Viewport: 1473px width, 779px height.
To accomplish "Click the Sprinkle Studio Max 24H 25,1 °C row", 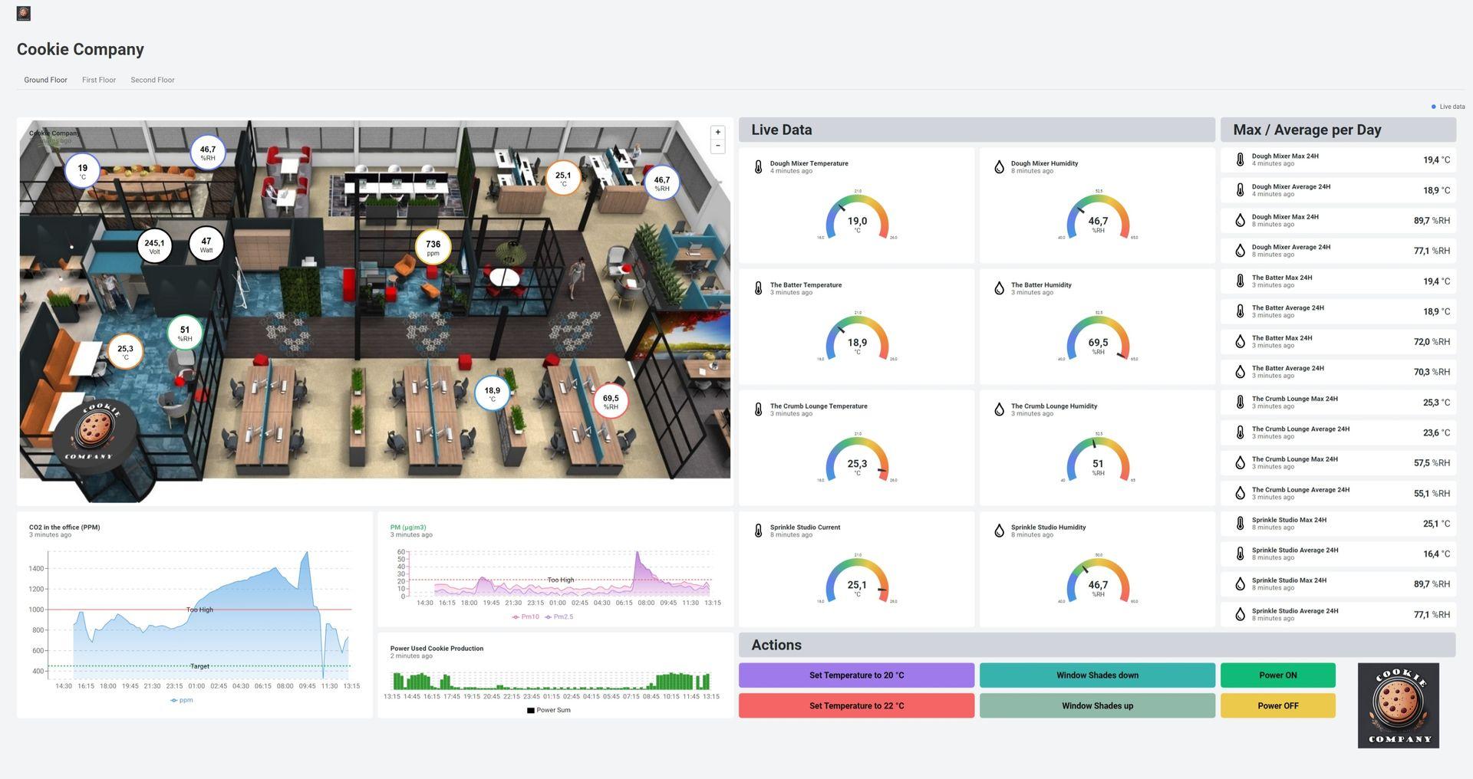I will point(1338,523).
